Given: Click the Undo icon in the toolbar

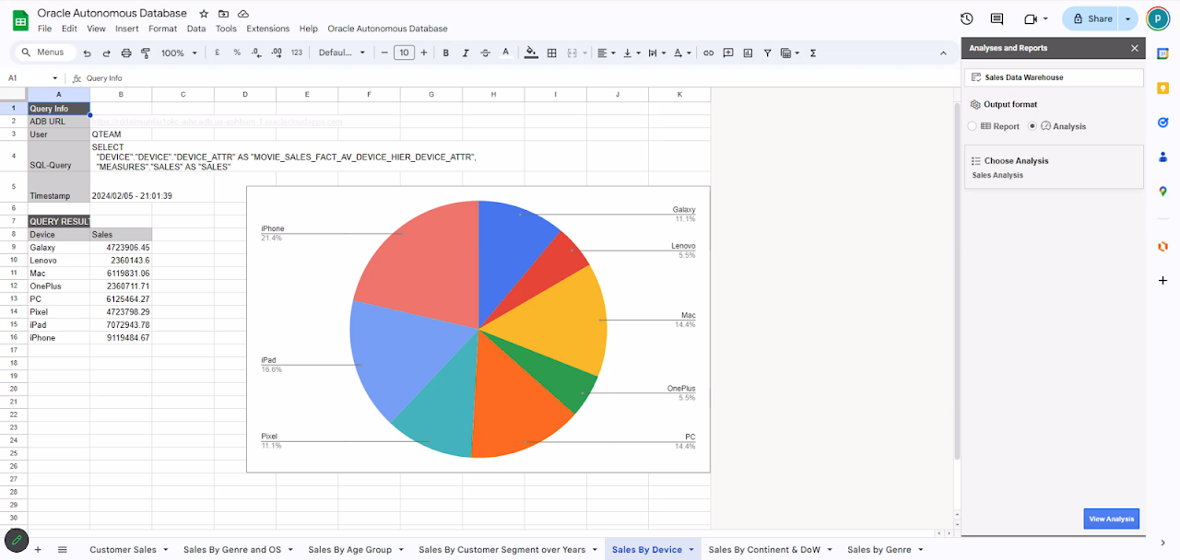Looking at the screenshot, I should pos(88,53).
